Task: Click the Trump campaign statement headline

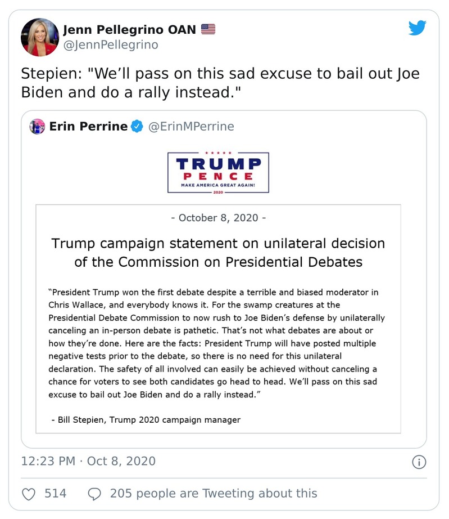Action: click(218, 253)
